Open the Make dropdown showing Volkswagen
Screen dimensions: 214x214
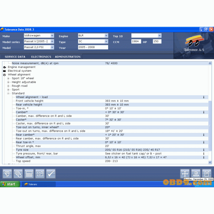click(52, 36)
